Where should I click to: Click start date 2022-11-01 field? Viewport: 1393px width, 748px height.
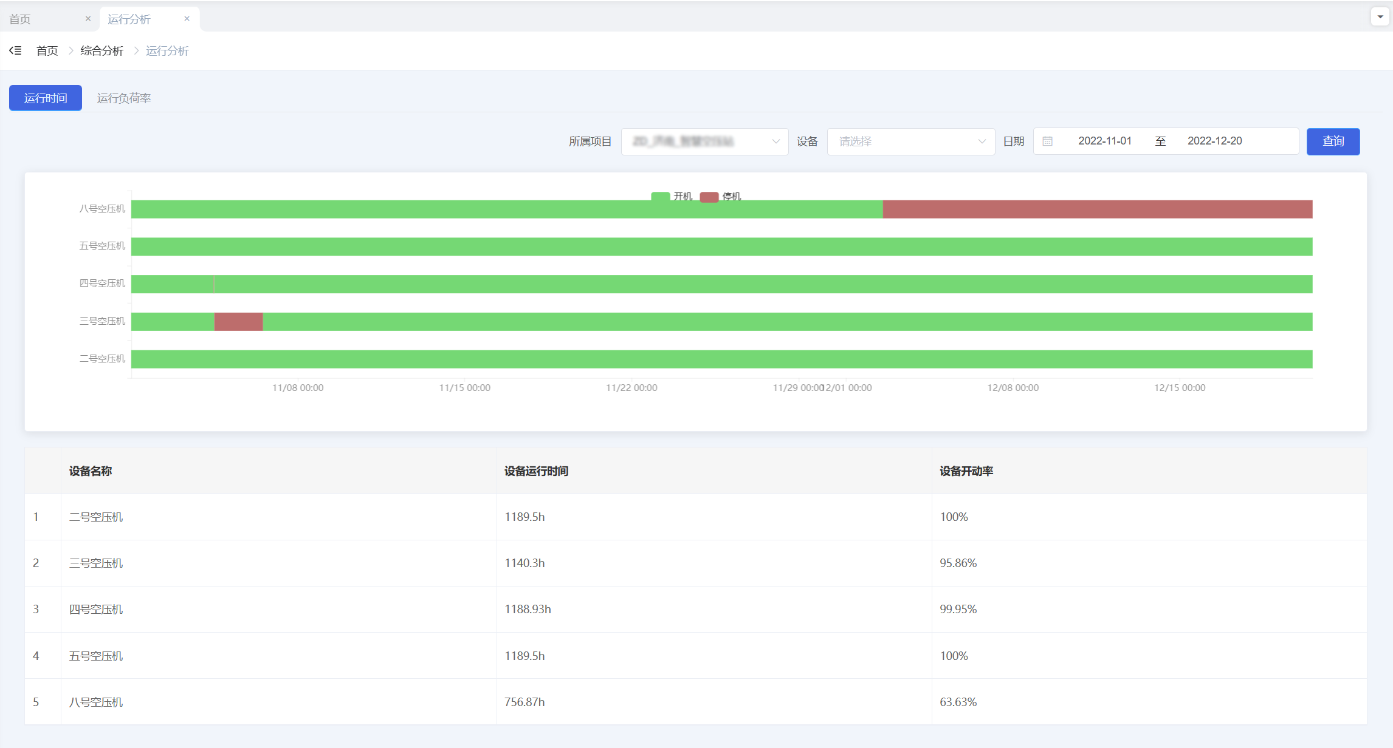pyautogui.click(x=1104, y=141)
